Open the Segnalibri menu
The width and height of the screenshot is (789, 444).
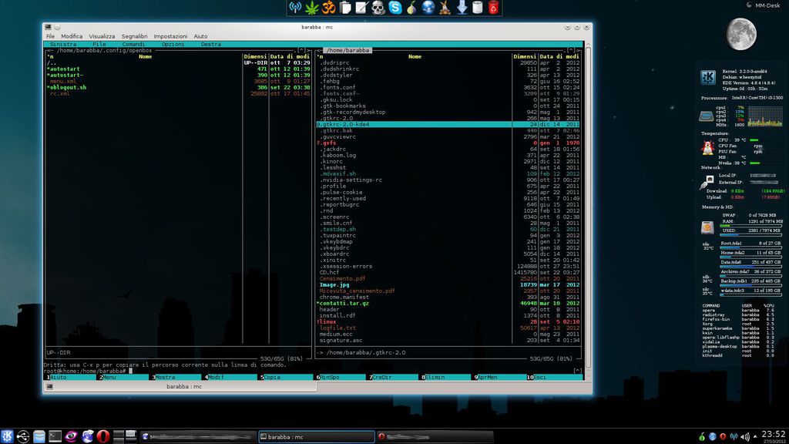[134, 36]
